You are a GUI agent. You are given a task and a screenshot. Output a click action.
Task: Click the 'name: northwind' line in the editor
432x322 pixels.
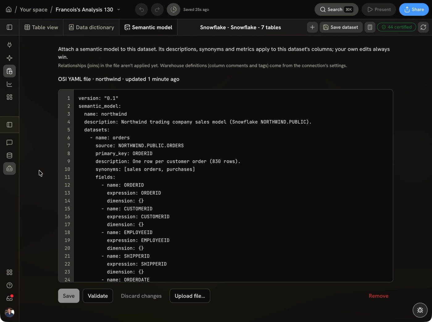pos(106,114)
